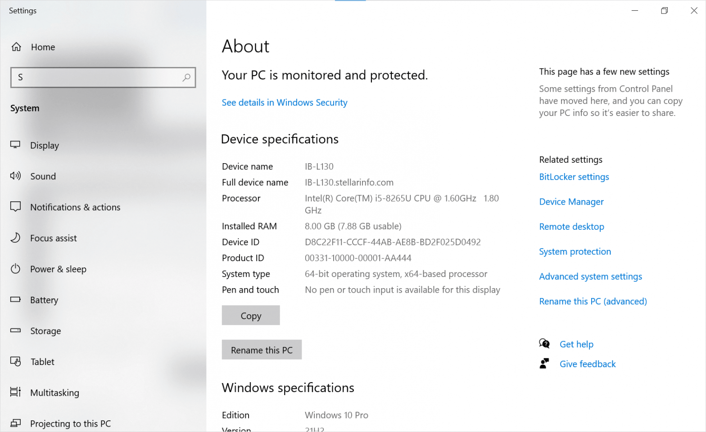Click the Home icon in sidebar
This screenshot has height=432, width=706.
[16, 47]
